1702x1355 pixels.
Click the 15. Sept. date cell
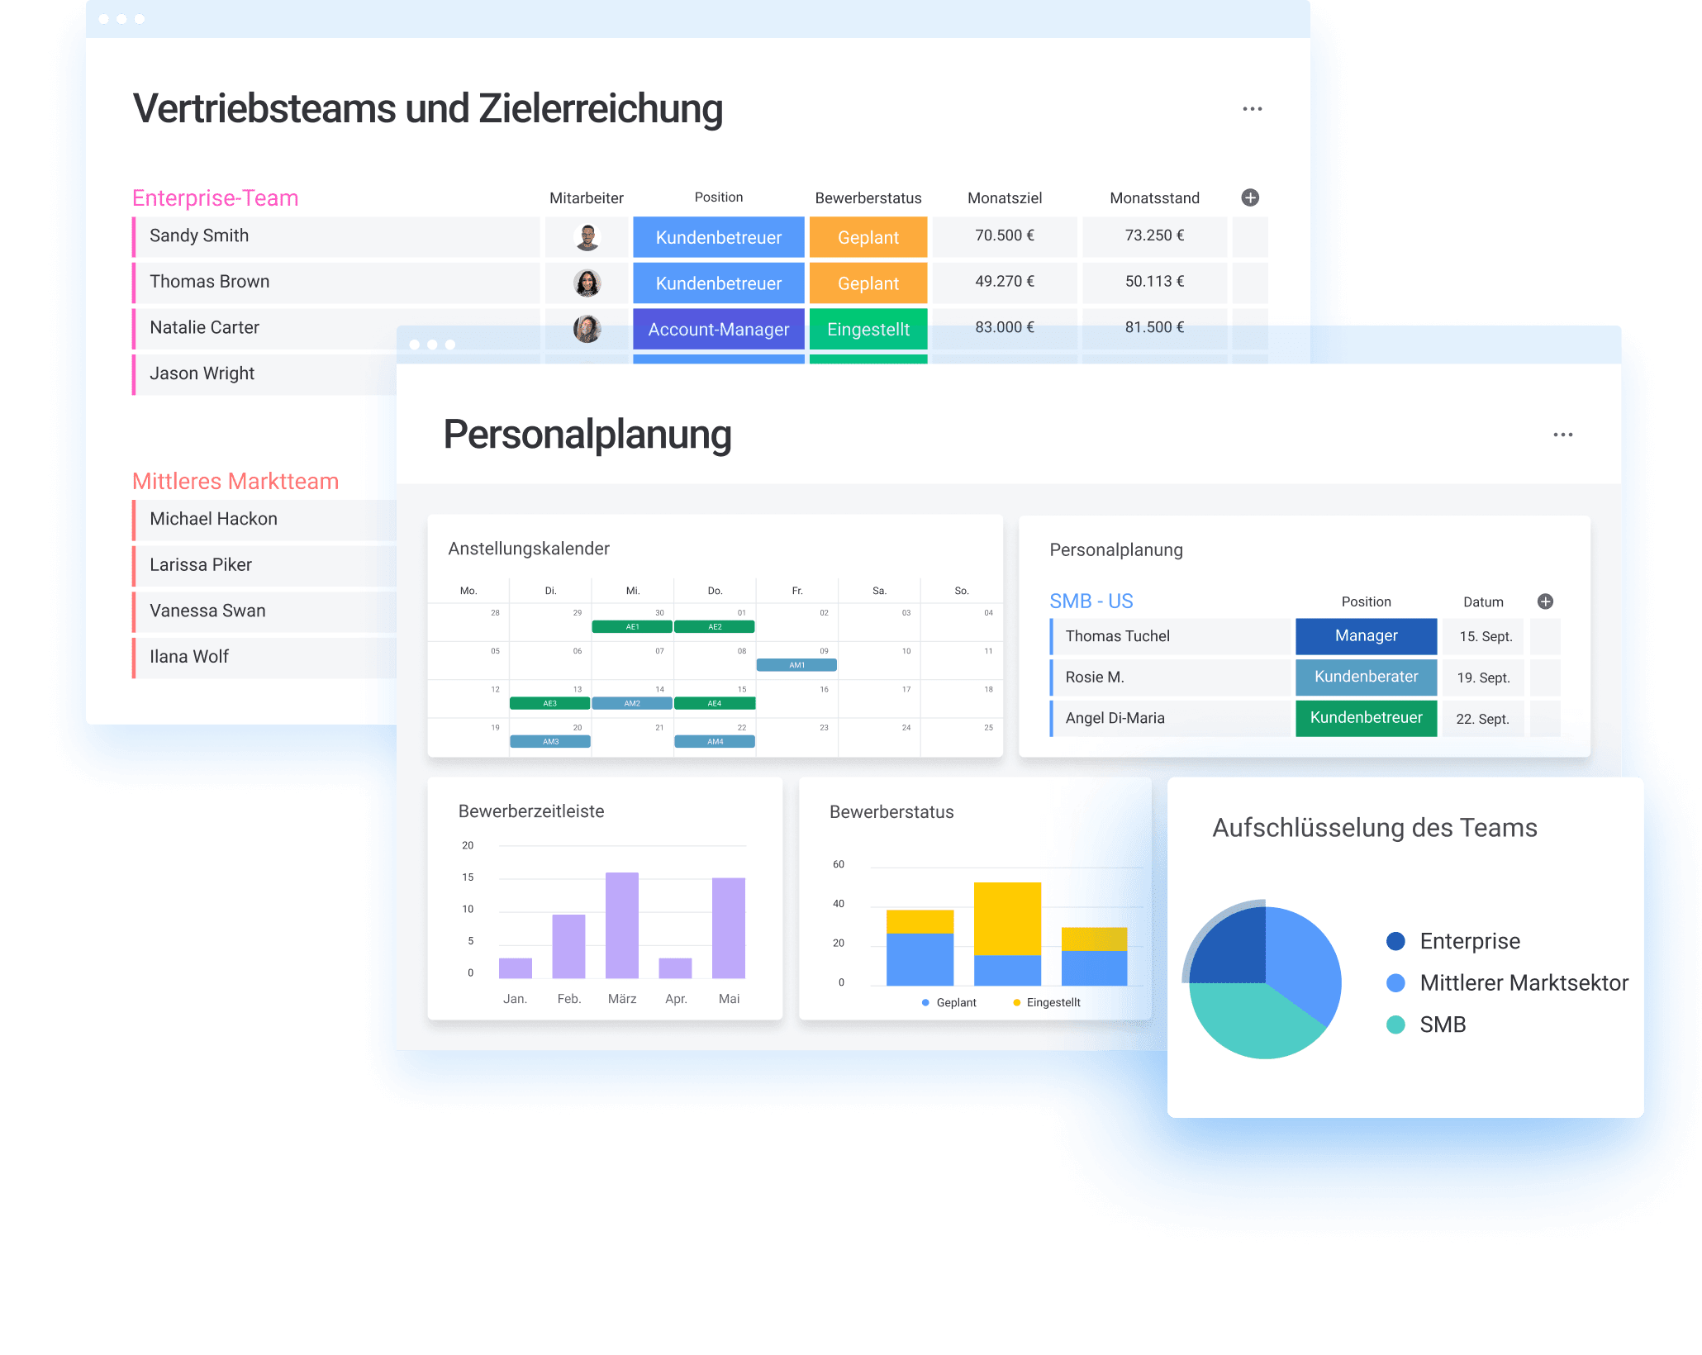tap(1485, 637)
